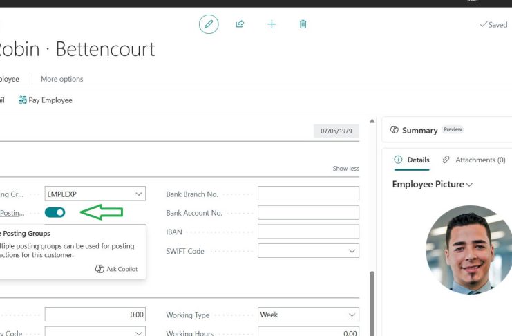The width and height of the screenshot is (512, 336).
Task: Click the Details info icon
Action: click(x=398, y=160)
